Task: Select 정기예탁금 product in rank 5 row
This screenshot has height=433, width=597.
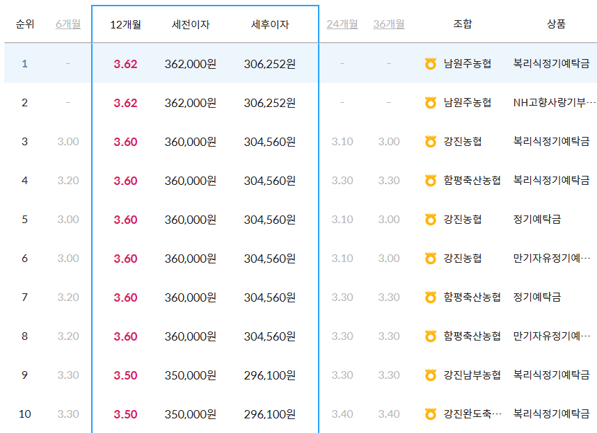Action: click(x=537, y=219)
